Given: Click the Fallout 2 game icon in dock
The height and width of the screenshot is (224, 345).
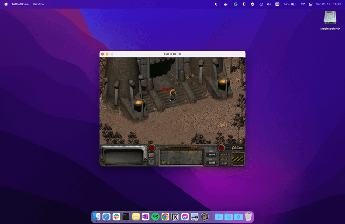Looking at the screenshot, I should pos(204,217).
